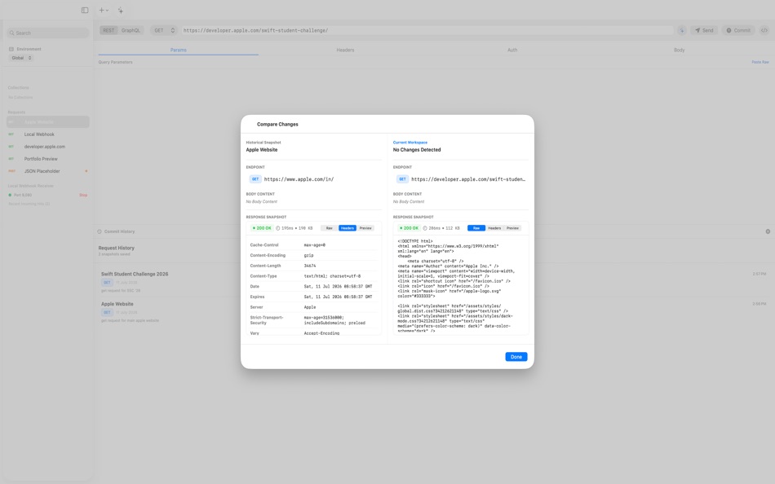Select Headers view in Historical Snapshot response
Image resolution: width=775 pixels, height=484 pixels.
[348, 228]
